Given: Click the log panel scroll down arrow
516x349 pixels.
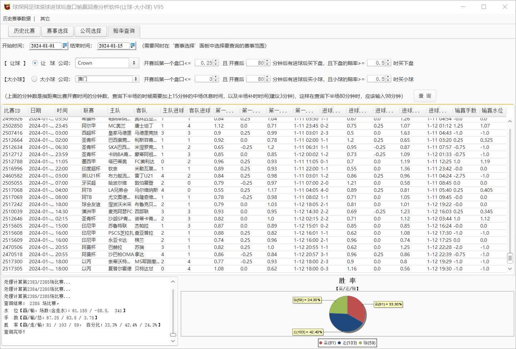Looking at the screenshot, I should click(x=173, y=341).
